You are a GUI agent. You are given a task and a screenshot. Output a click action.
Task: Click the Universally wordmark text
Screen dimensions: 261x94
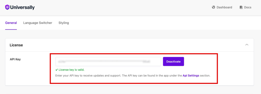pos(22,7)
